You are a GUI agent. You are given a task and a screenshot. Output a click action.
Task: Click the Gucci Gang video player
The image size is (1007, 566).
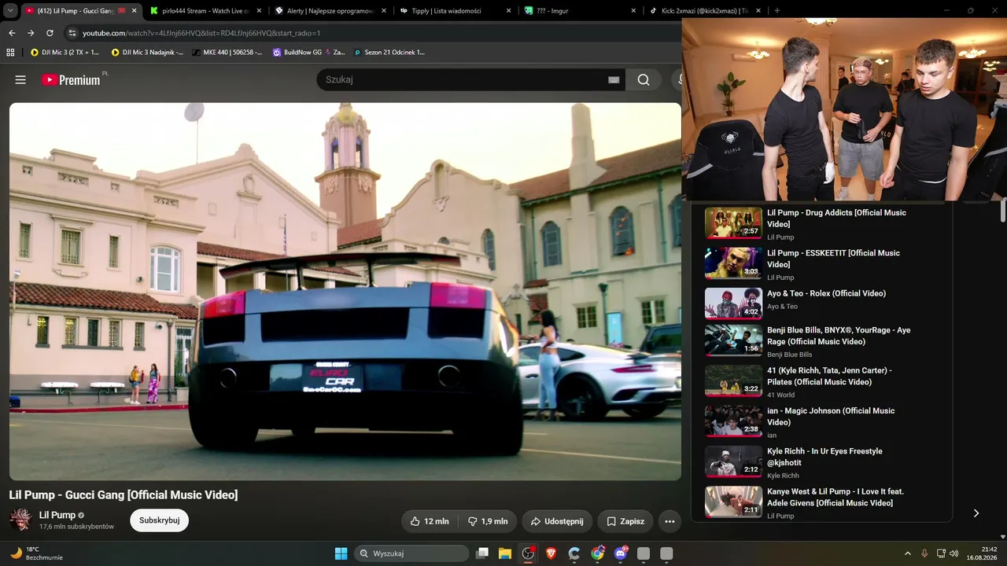(x=345, y=292)
